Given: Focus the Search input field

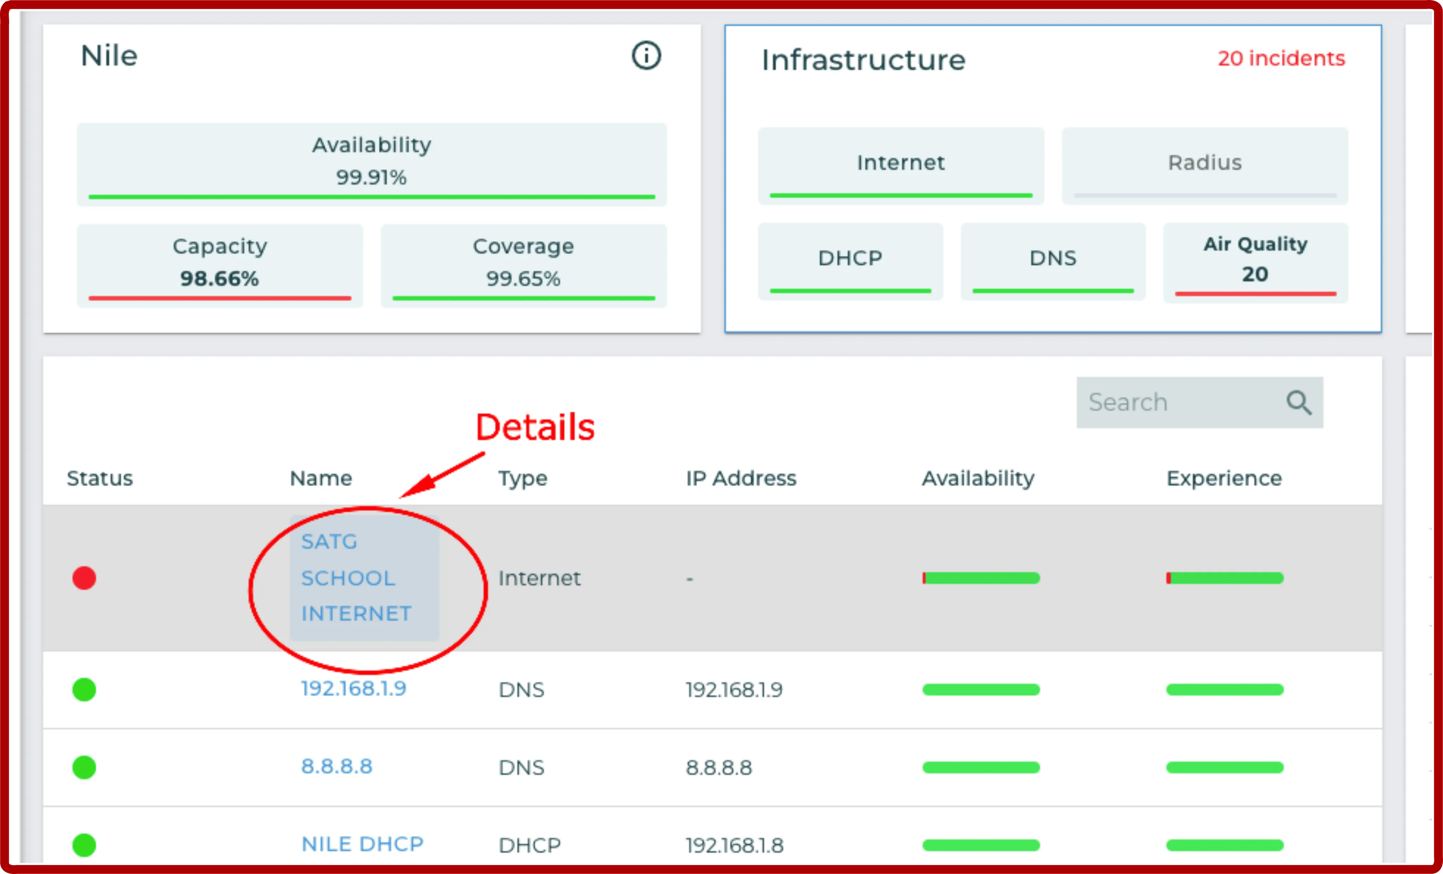Looking at the screenshot, I should pos(1200,402).
